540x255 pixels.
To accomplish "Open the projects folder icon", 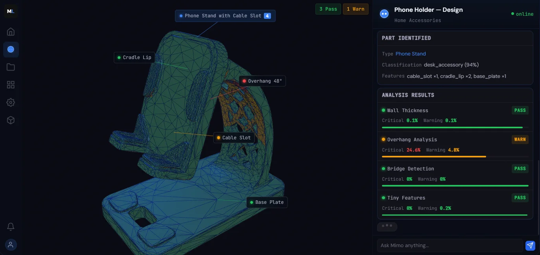I will pyautogui.click(x=11, y=67).
